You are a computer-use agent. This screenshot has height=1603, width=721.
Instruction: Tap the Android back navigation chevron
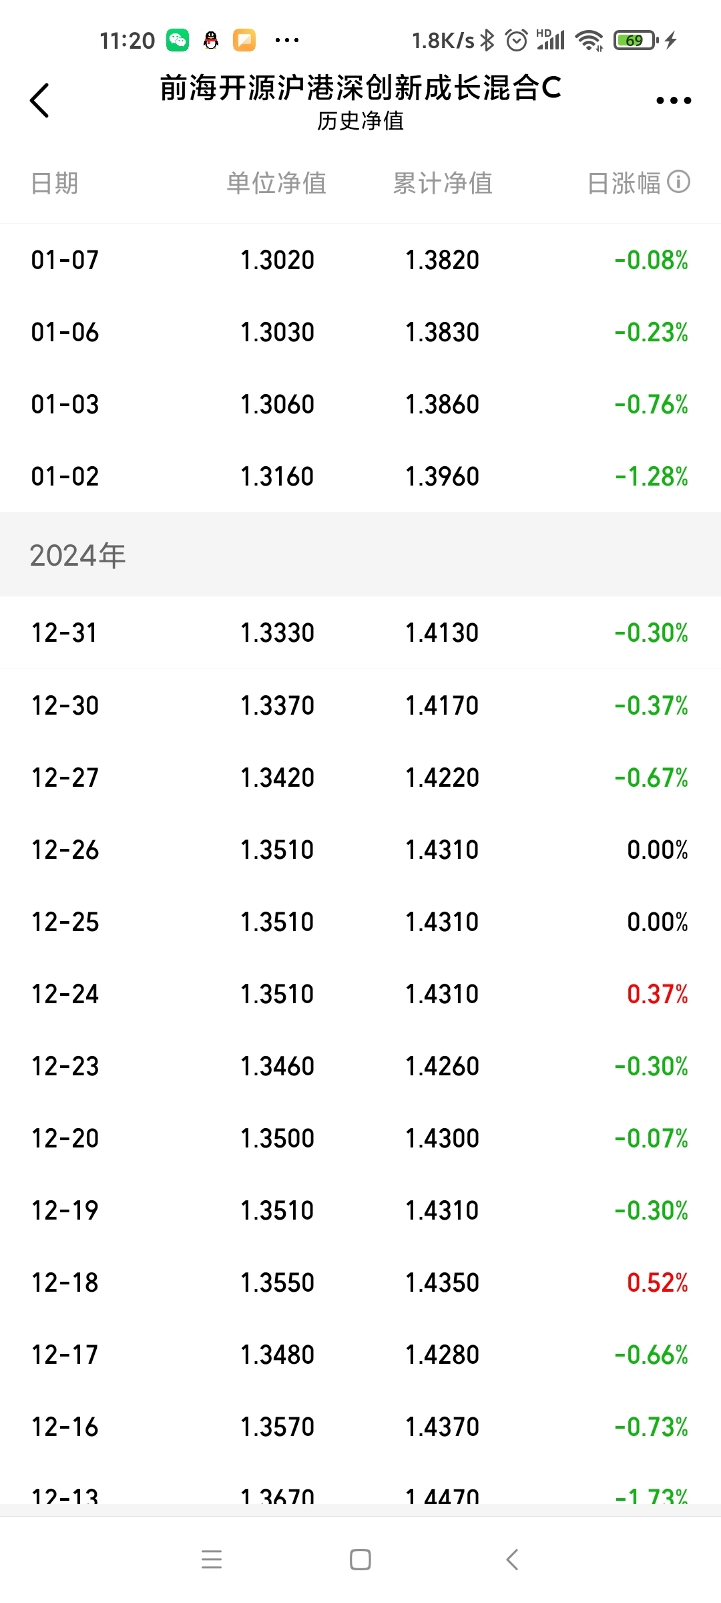(512, 1560)
